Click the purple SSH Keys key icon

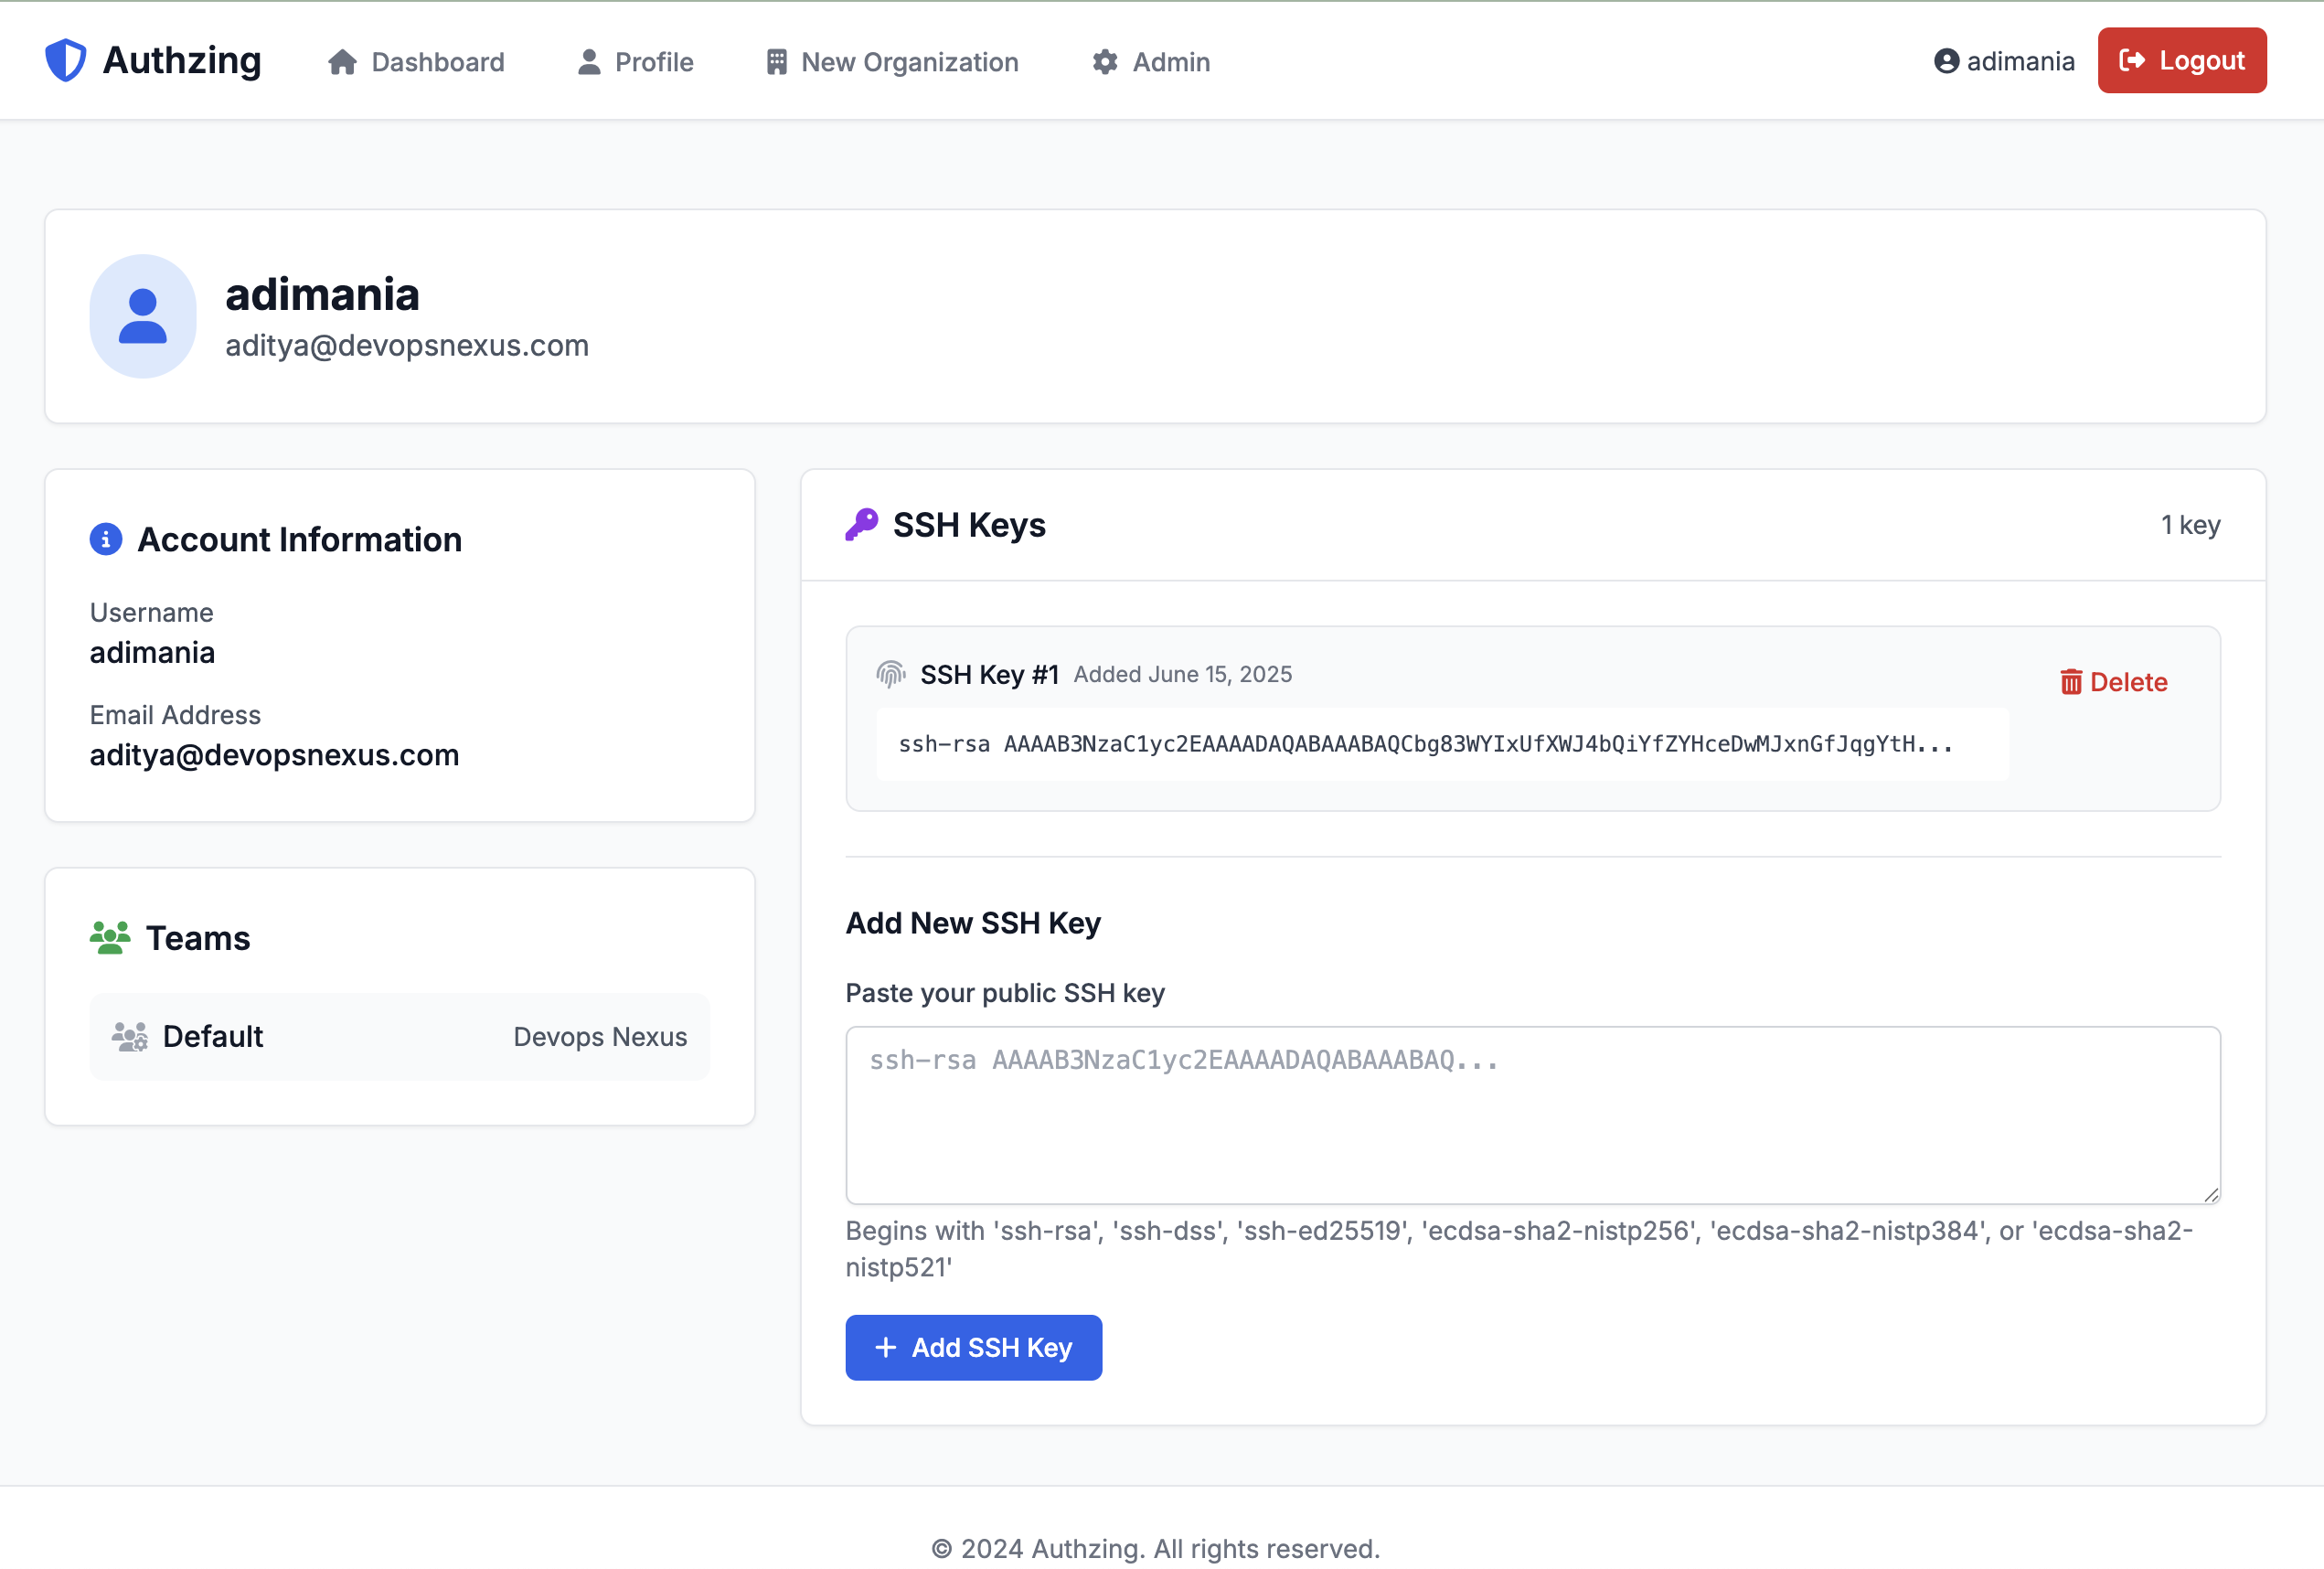861,524
